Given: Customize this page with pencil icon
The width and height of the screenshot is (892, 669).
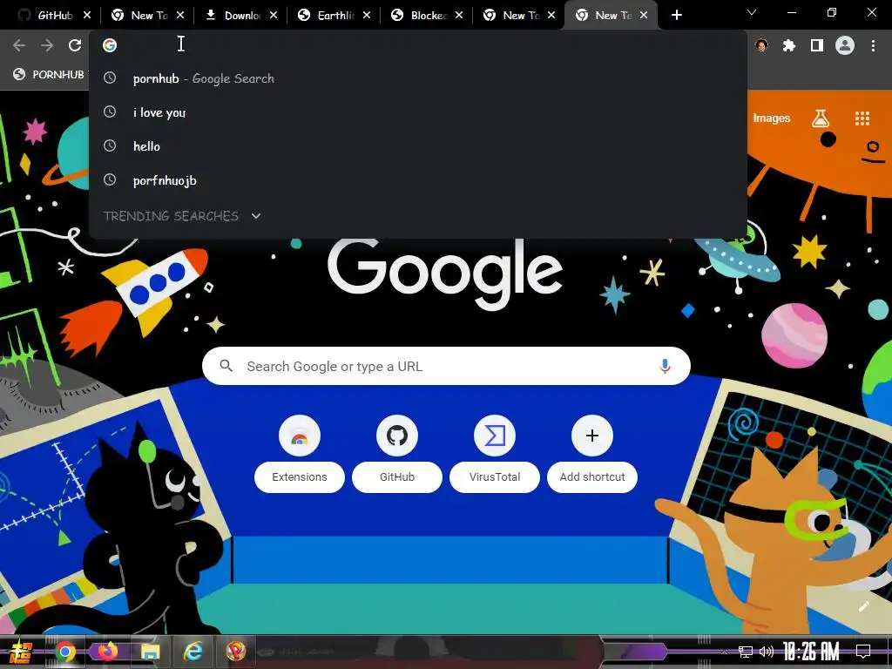Looking at the screenshot, I should [864, 606].
